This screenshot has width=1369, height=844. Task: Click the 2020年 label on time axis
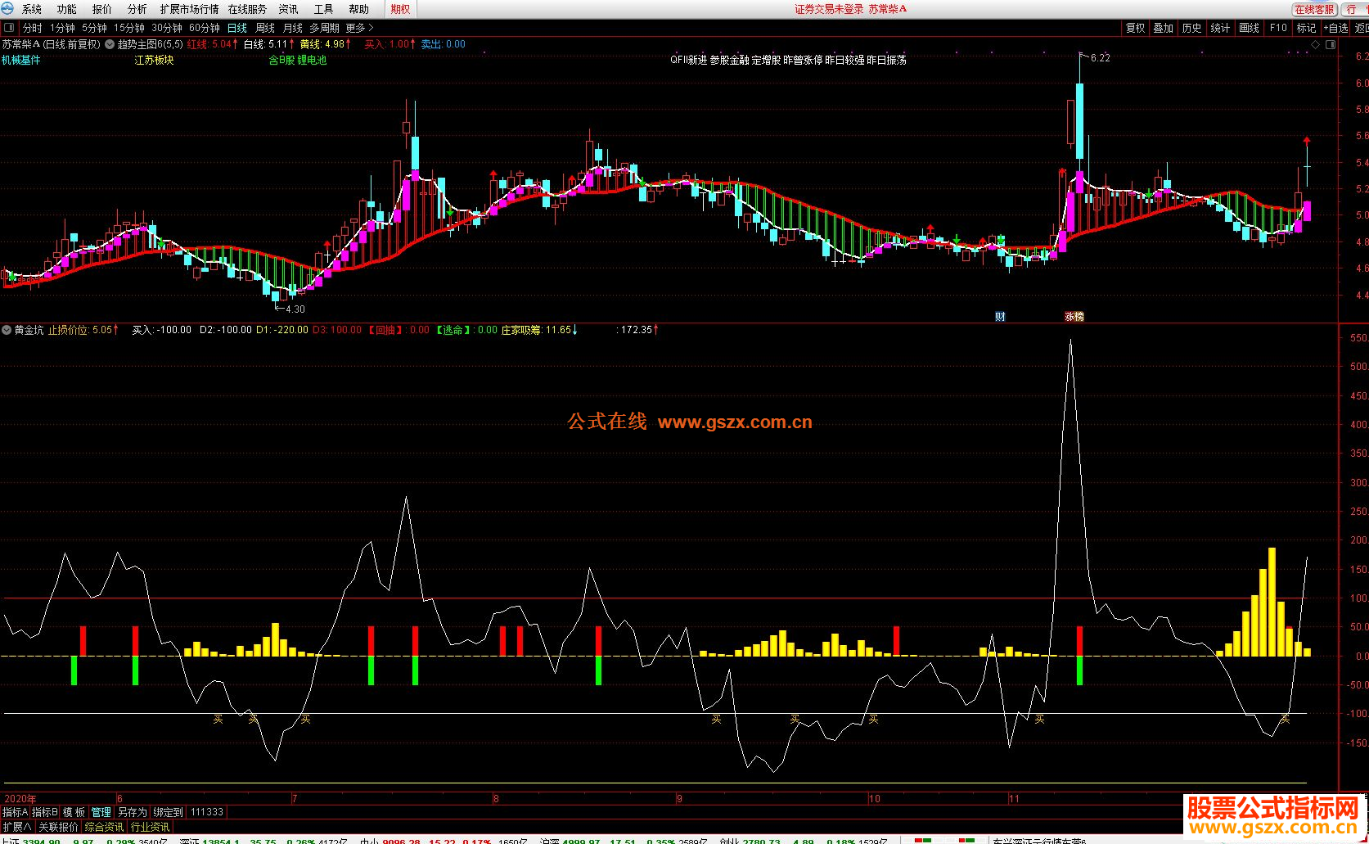pyautogui.click(x=20, y=798)
